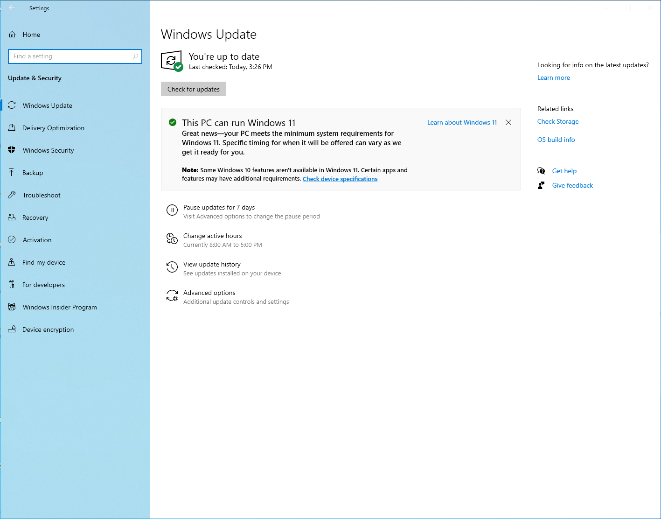Click Check for updates button

click(x=194, y=89)
